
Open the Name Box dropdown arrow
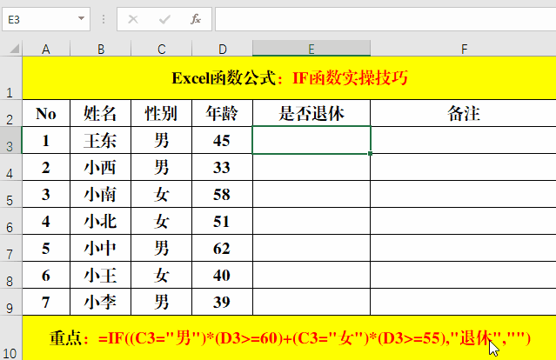[82, 18]
